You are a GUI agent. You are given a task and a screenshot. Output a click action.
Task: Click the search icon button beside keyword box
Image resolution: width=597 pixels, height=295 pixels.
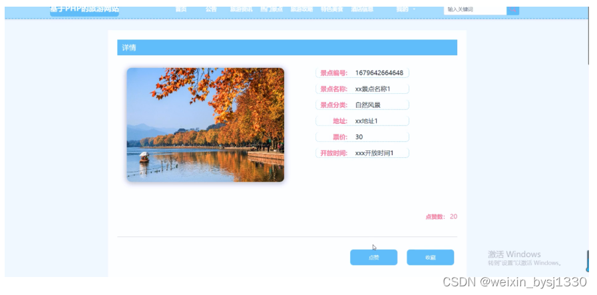pyautogui.click(x=512, y=9)
